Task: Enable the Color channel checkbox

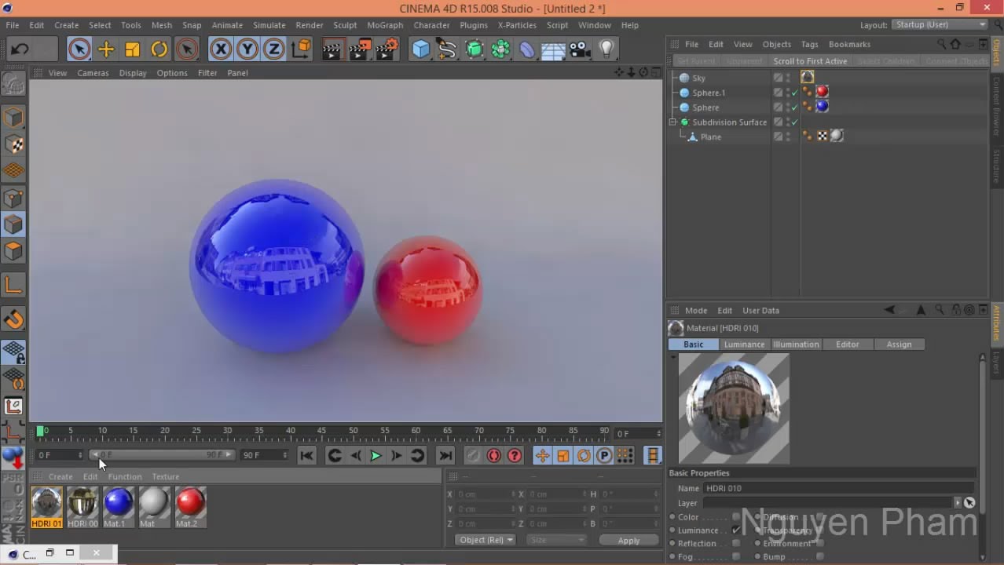Action: point(736,517)
